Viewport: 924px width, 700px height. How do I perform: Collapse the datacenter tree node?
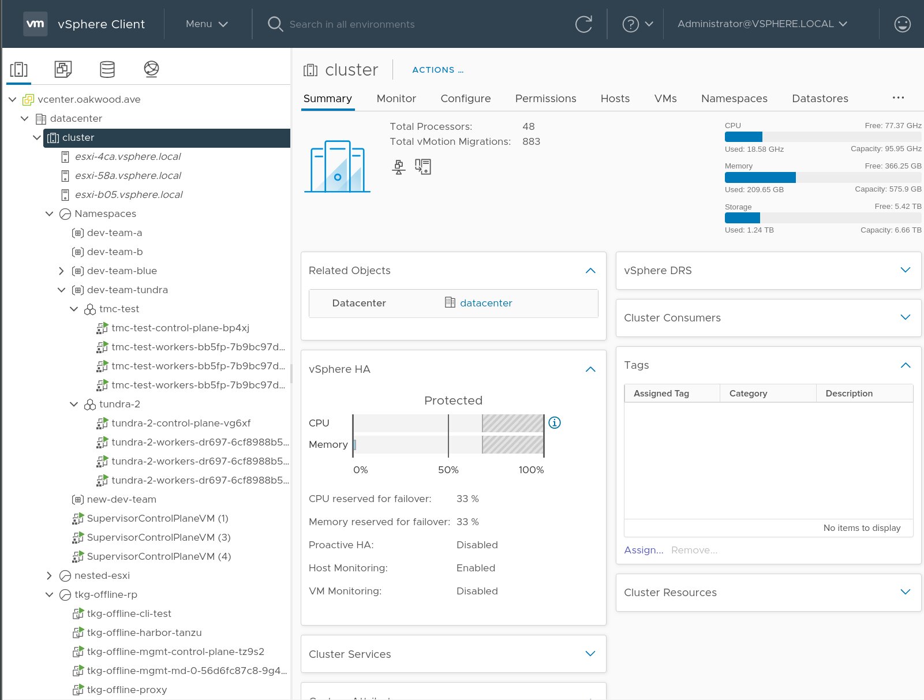[x=25, y=118]
